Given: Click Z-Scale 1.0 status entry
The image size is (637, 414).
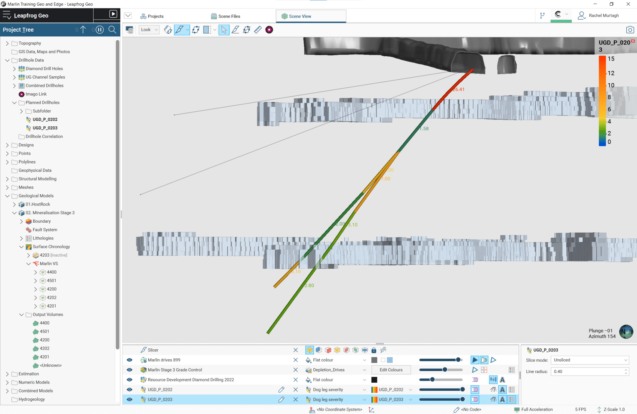Looking at the screenshot, I should click(611, 410).
